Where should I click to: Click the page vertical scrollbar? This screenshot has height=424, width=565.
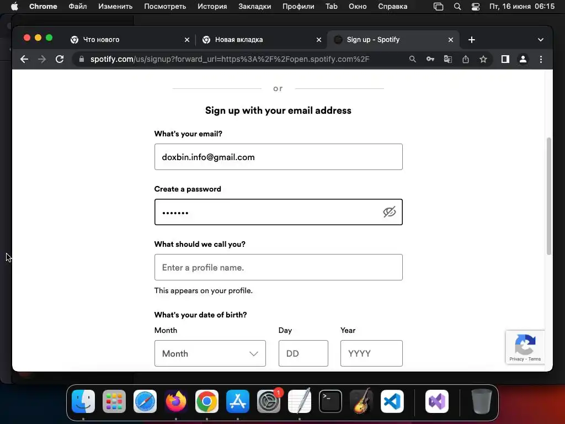[x=549, y=196]
